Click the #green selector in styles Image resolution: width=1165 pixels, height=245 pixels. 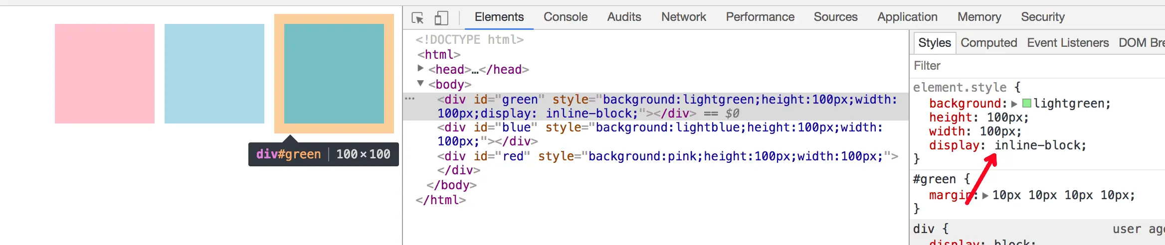coord(935,179)
